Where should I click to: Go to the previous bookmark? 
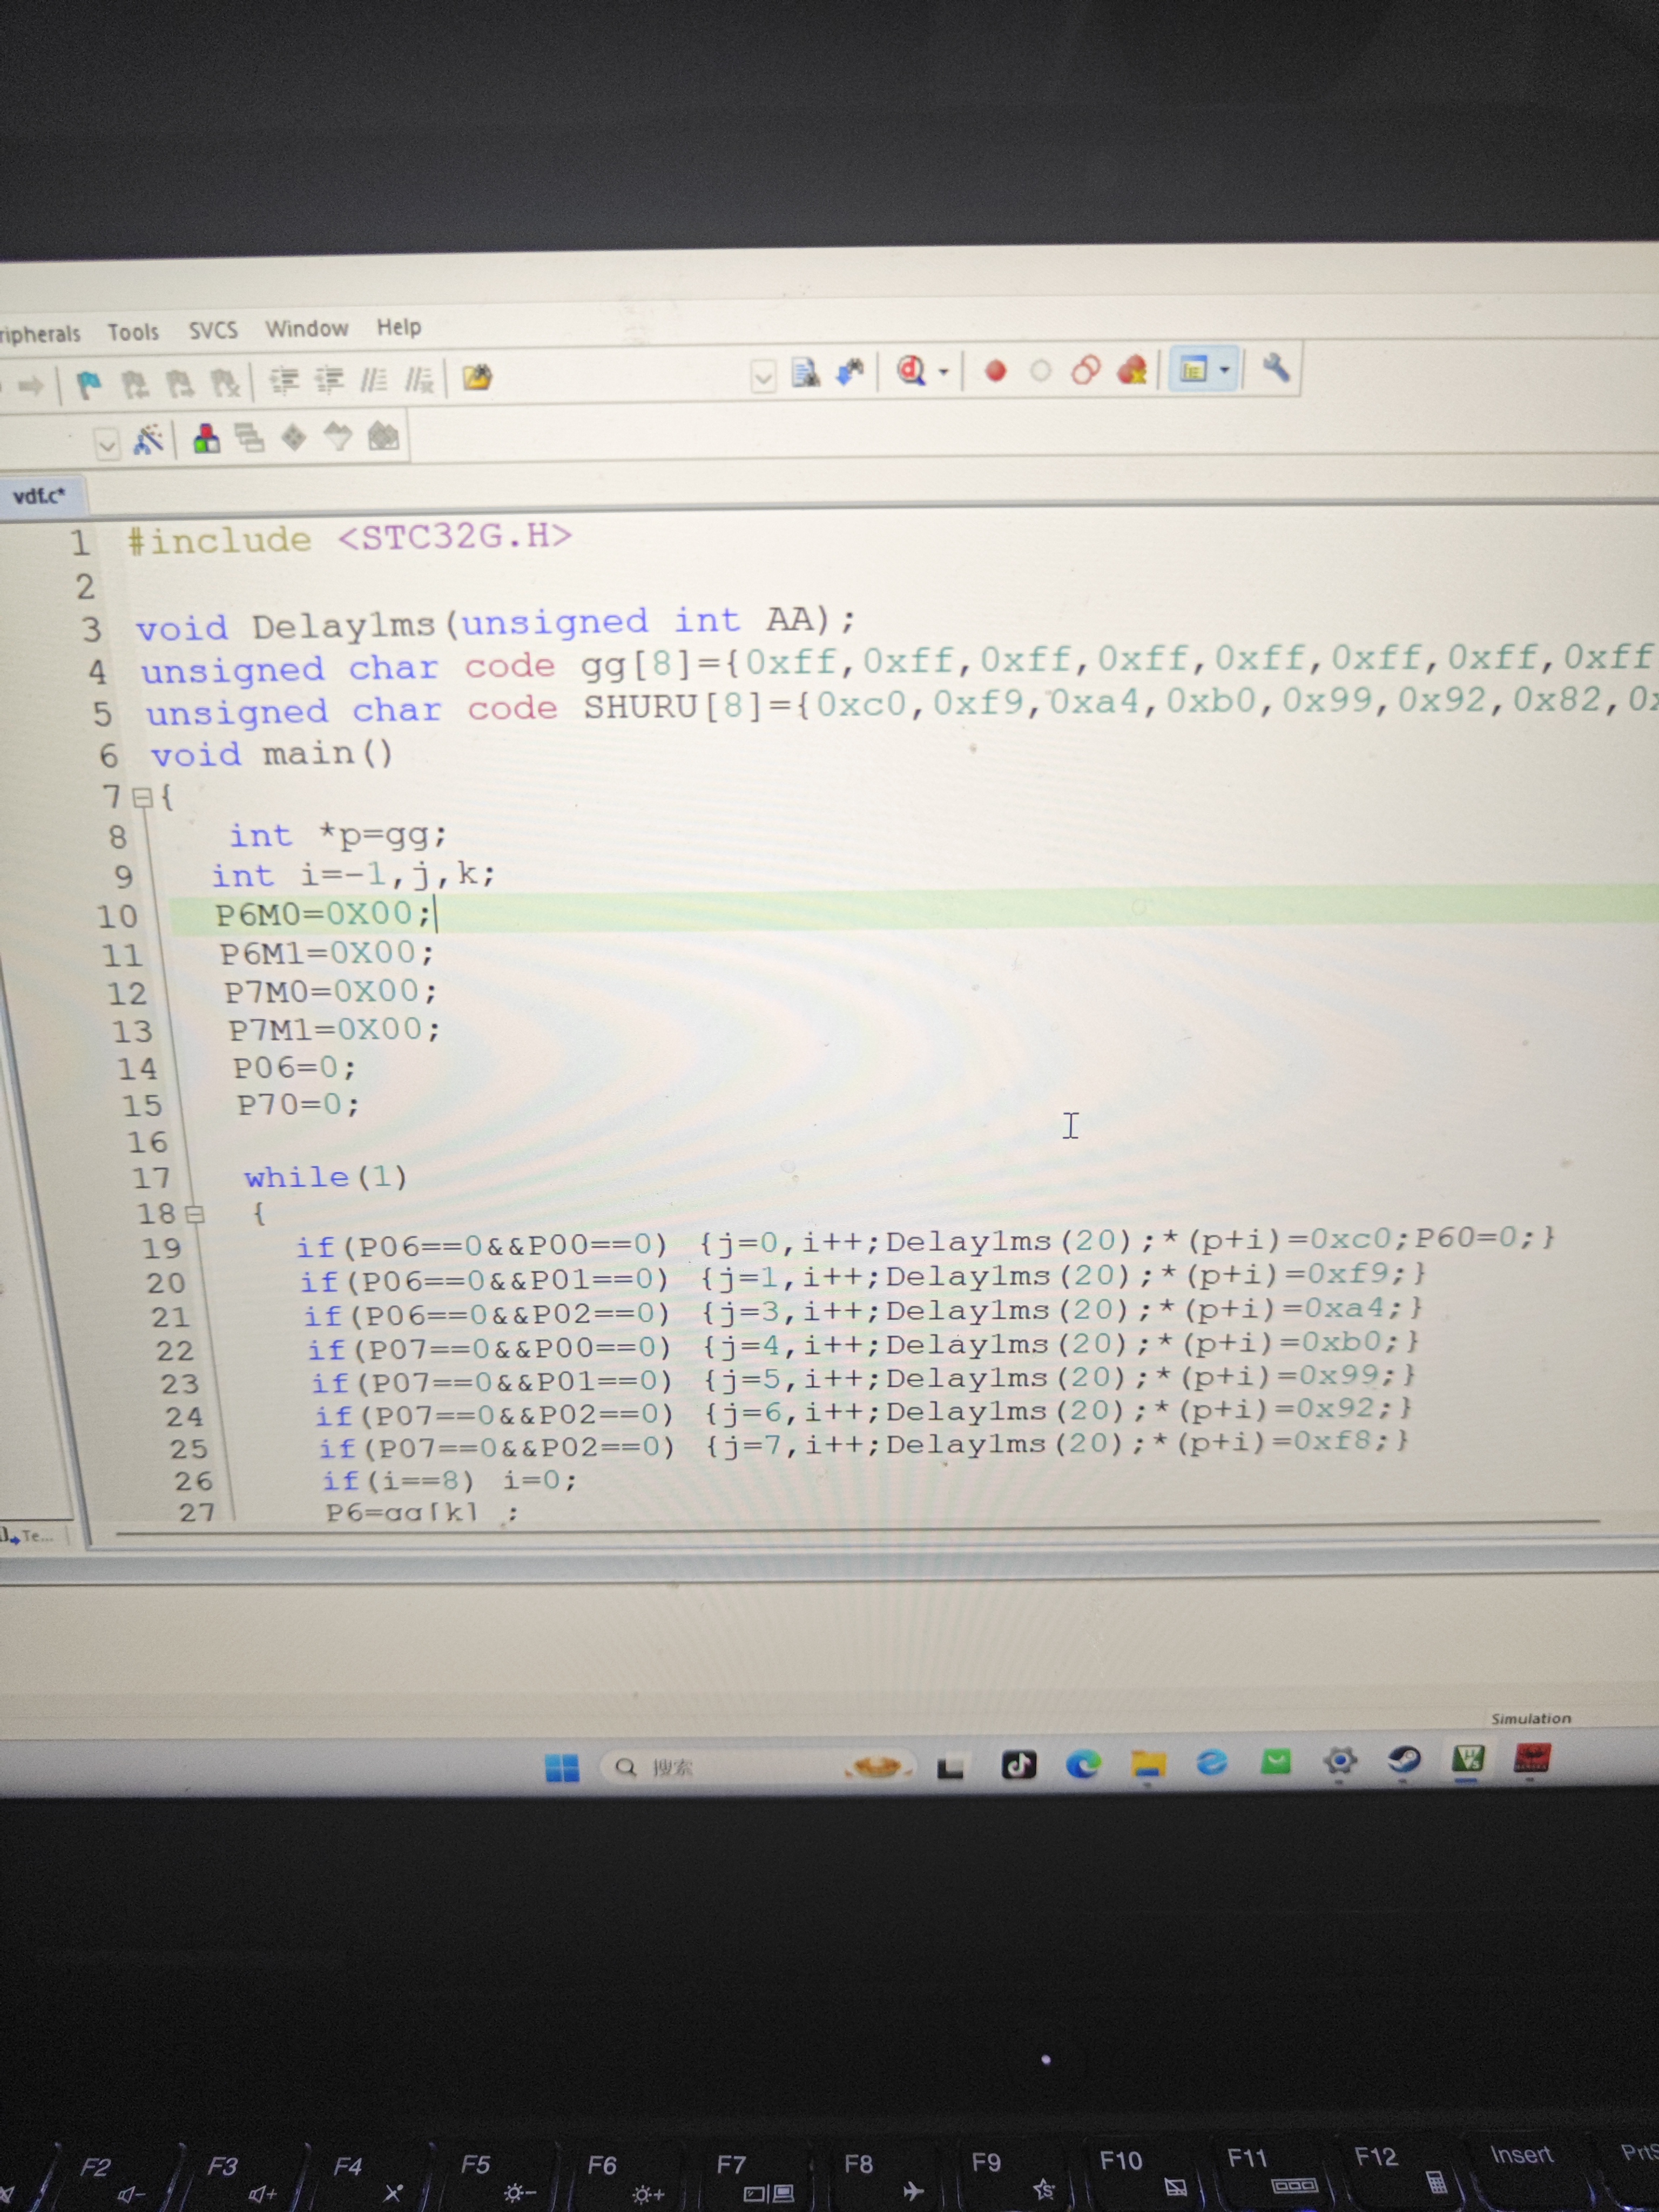135,384
